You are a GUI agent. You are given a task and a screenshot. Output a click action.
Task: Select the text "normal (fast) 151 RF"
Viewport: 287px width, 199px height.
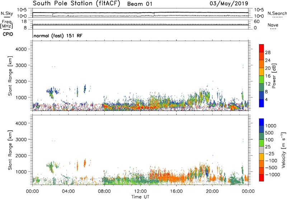coord(58,36)
